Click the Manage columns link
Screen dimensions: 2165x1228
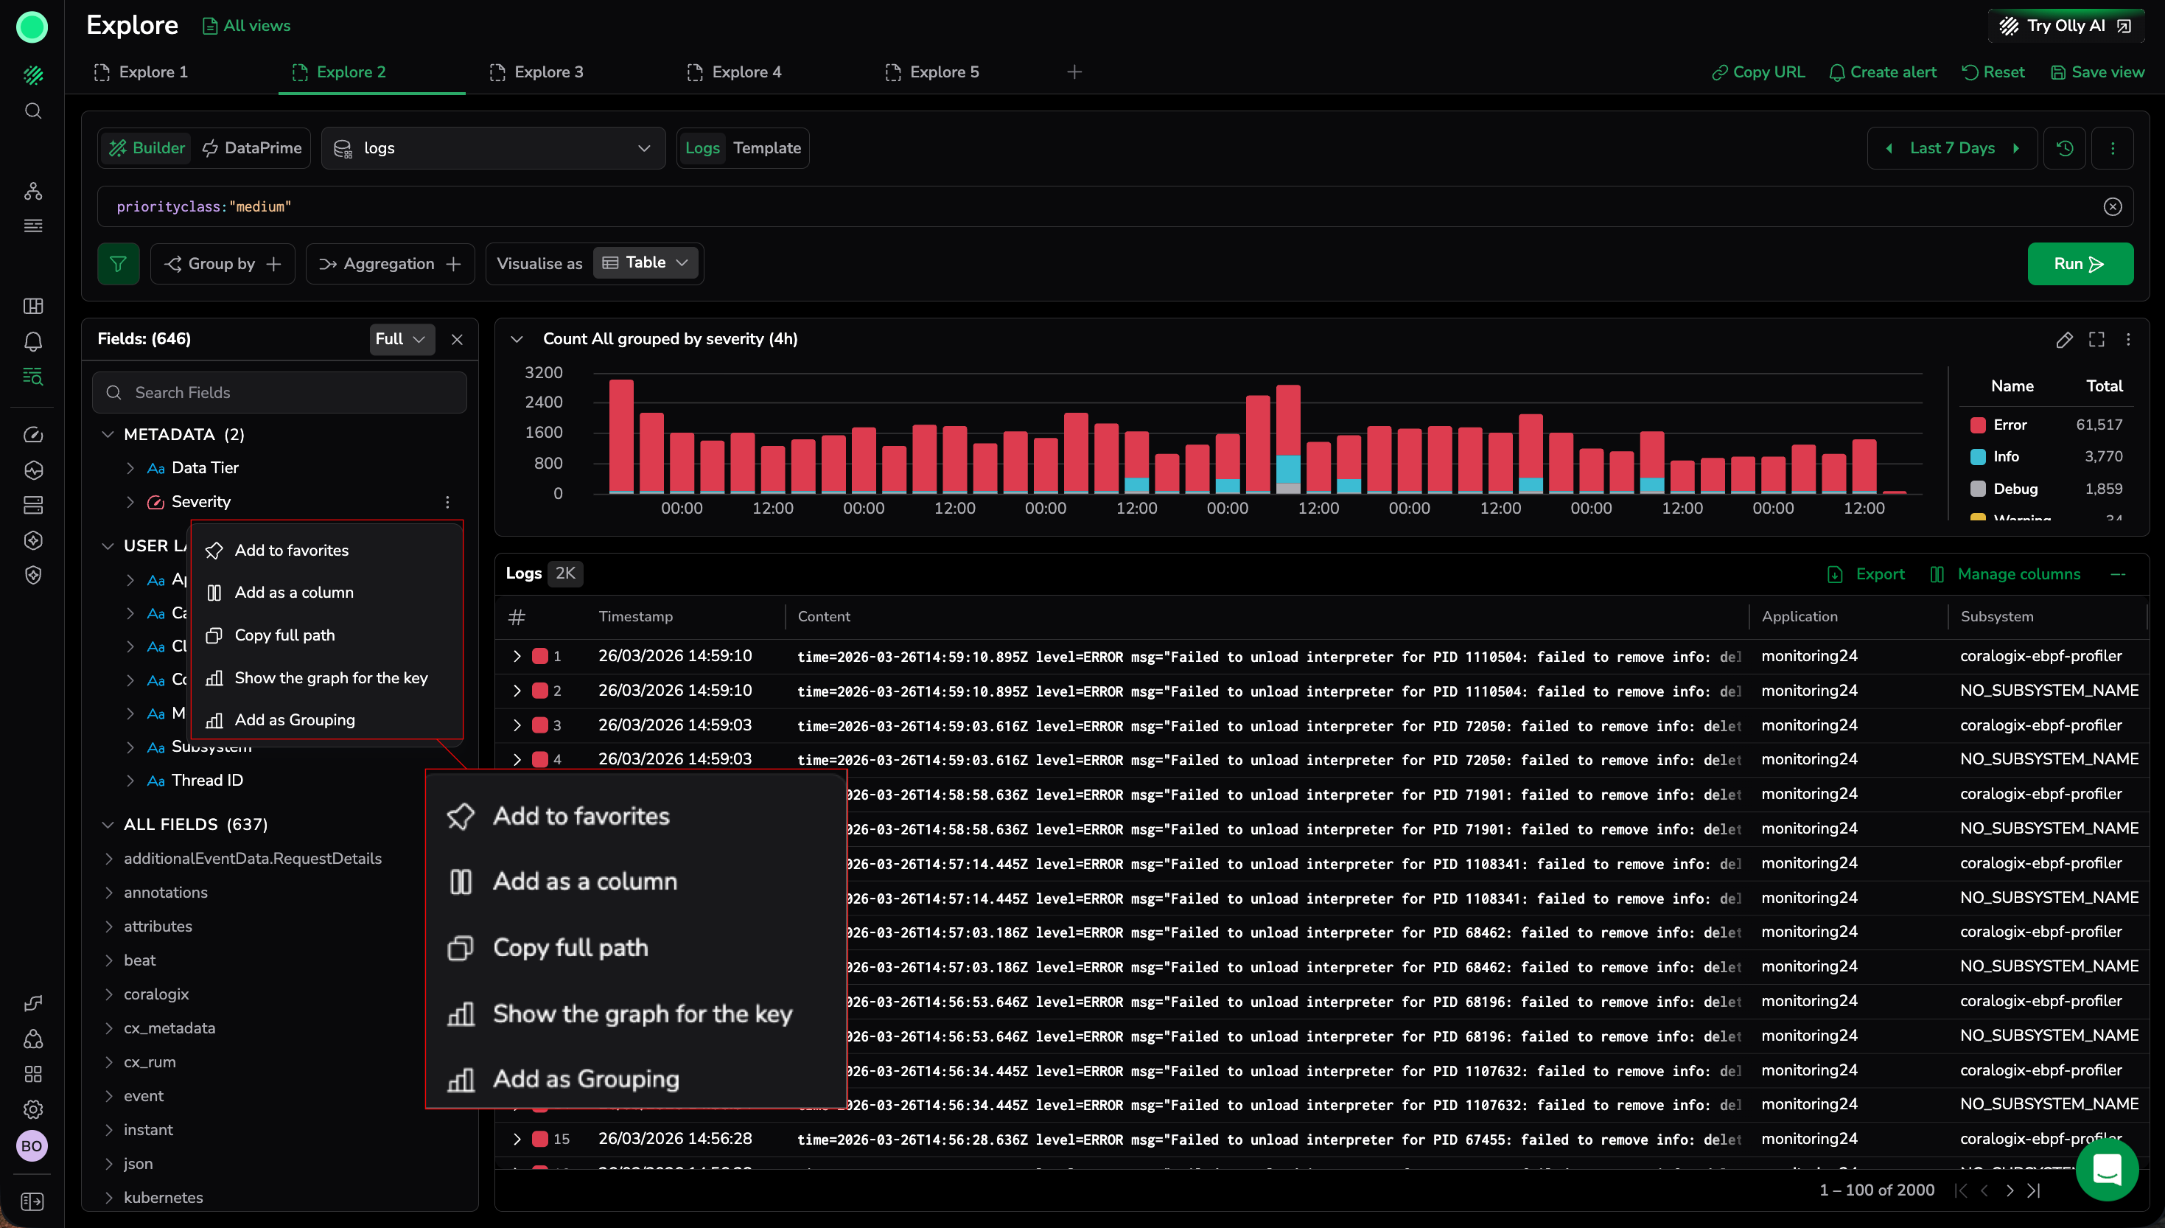pyautogui.click(x=2018, y=574)
